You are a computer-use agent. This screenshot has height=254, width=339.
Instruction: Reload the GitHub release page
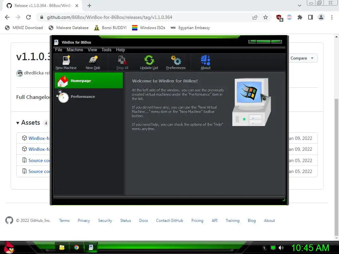[x=28, y=17]
